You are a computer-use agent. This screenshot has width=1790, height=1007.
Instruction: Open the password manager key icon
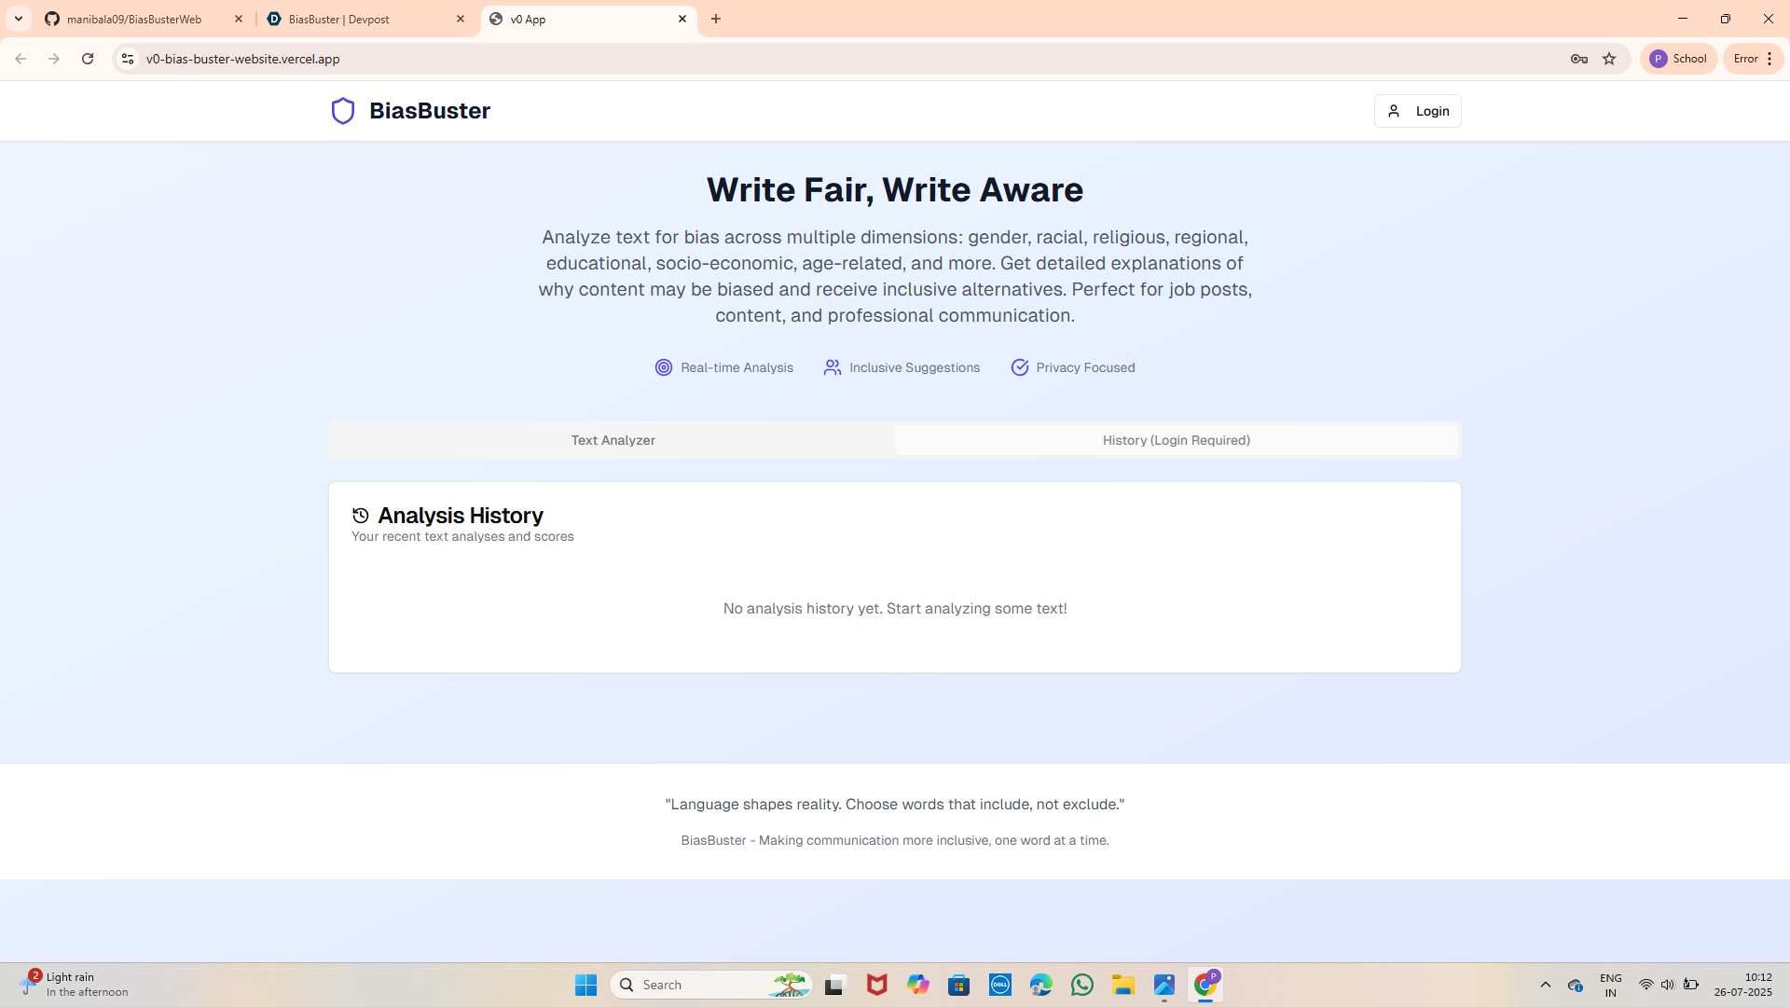pos(1578,59)
